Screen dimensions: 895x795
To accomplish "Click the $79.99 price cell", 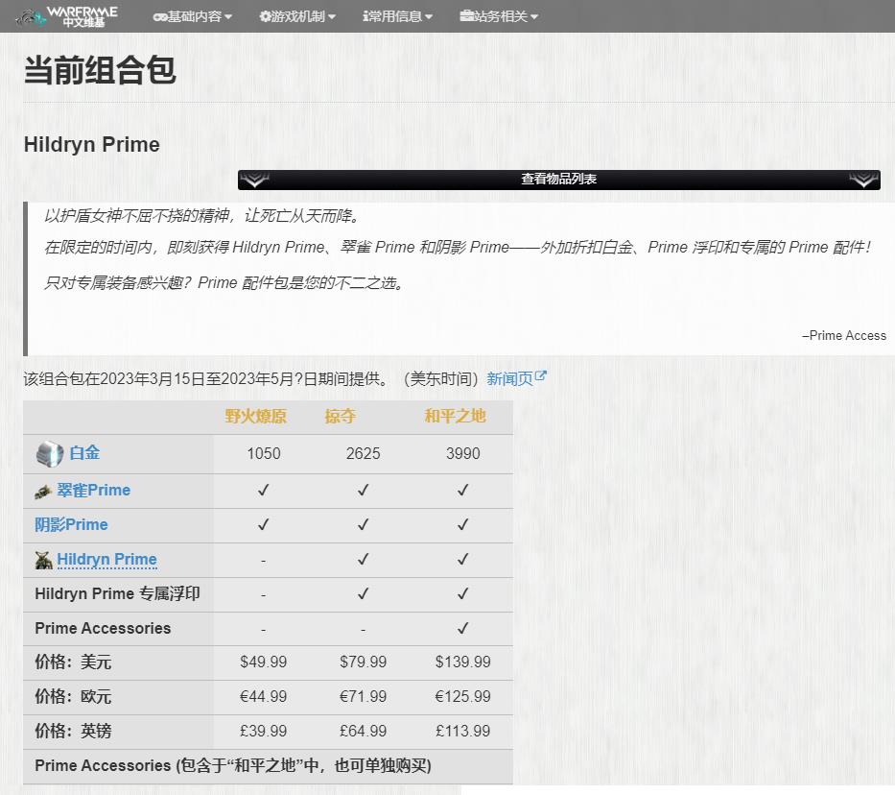I will pos(363,662).
